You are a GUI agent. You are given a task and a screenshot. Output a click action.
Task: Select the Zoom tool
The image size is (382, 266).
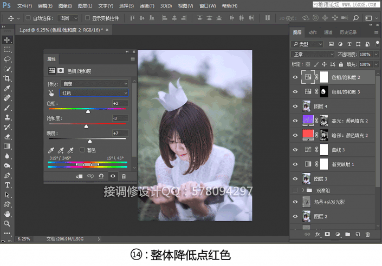[x=7, y=223]
